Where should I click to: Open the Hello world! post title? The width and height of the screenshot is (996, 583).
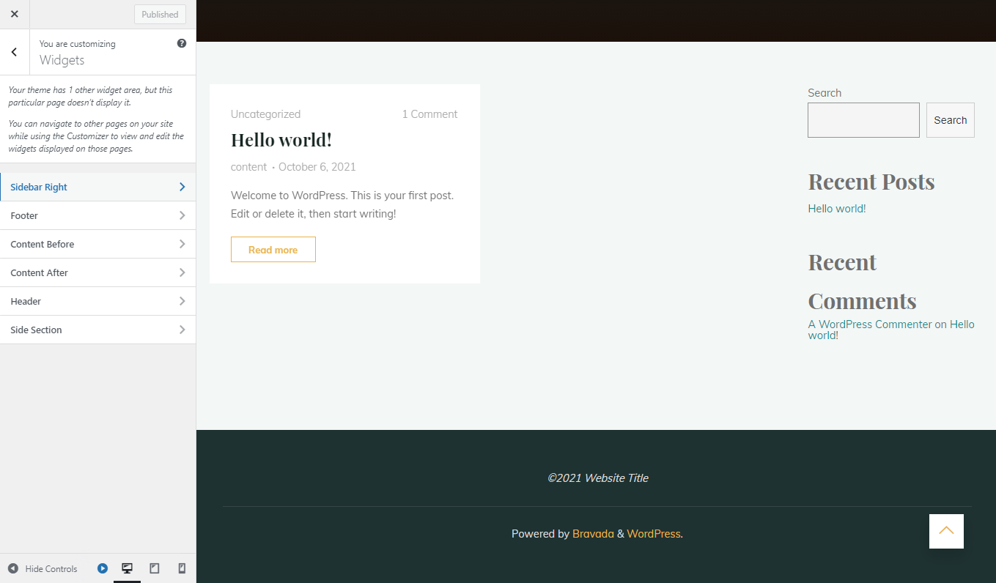[281, 140]
